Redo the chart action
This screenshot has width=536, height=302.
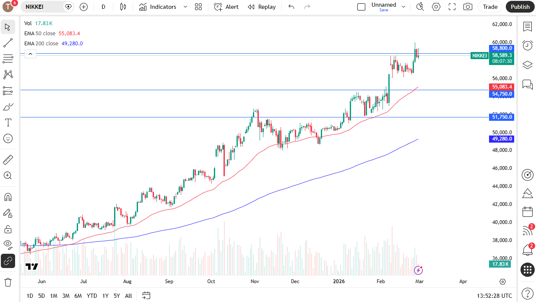(307, 7)
